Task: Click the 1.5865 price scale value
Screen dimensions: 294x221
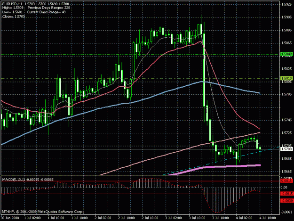Action: pyautogui.click(x=286, y=43)
